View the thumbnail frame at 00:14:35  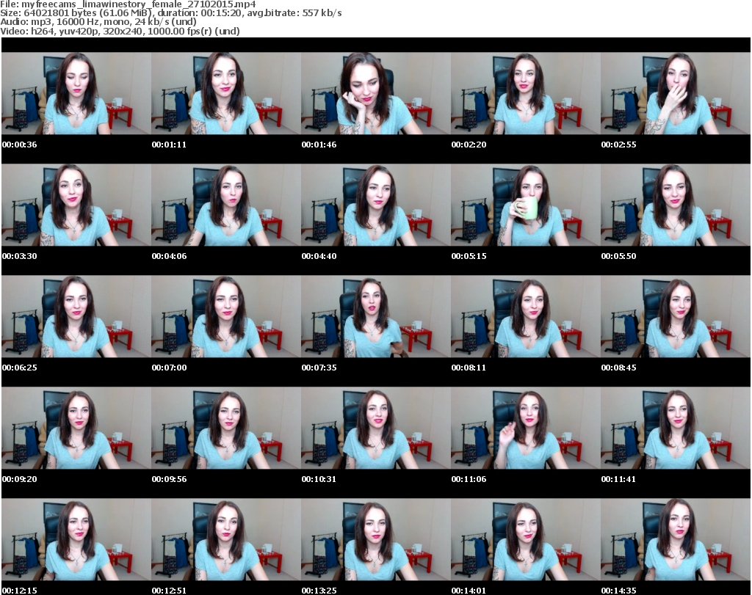[676, 539]
